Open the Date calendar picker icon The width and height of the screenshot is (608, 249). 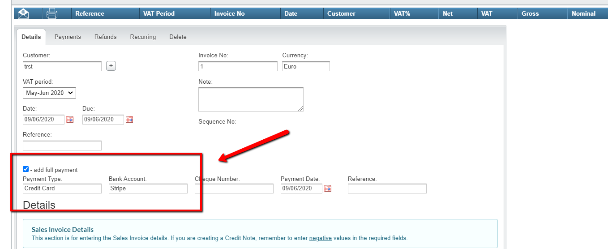[70, 120]
